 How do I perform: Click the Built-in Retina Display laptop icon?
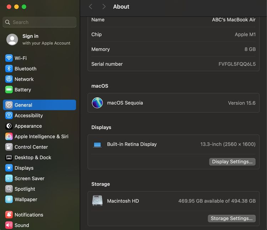tap(97, 145)
